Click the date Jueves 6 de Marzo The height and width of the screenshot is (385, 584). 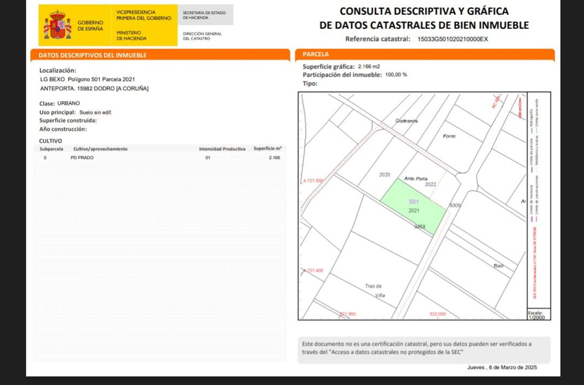click(502, 367)
